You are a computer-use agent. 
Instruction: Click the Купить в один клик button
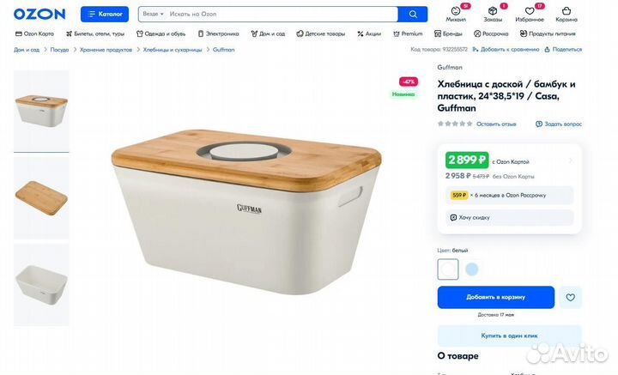tap(509, 336)
